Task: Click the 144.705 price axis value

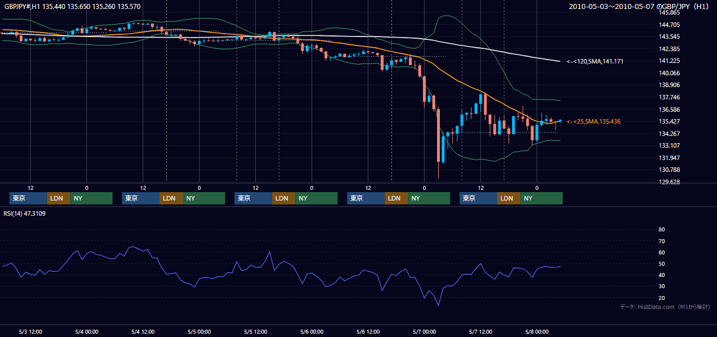Action: [x=669, y=25]
